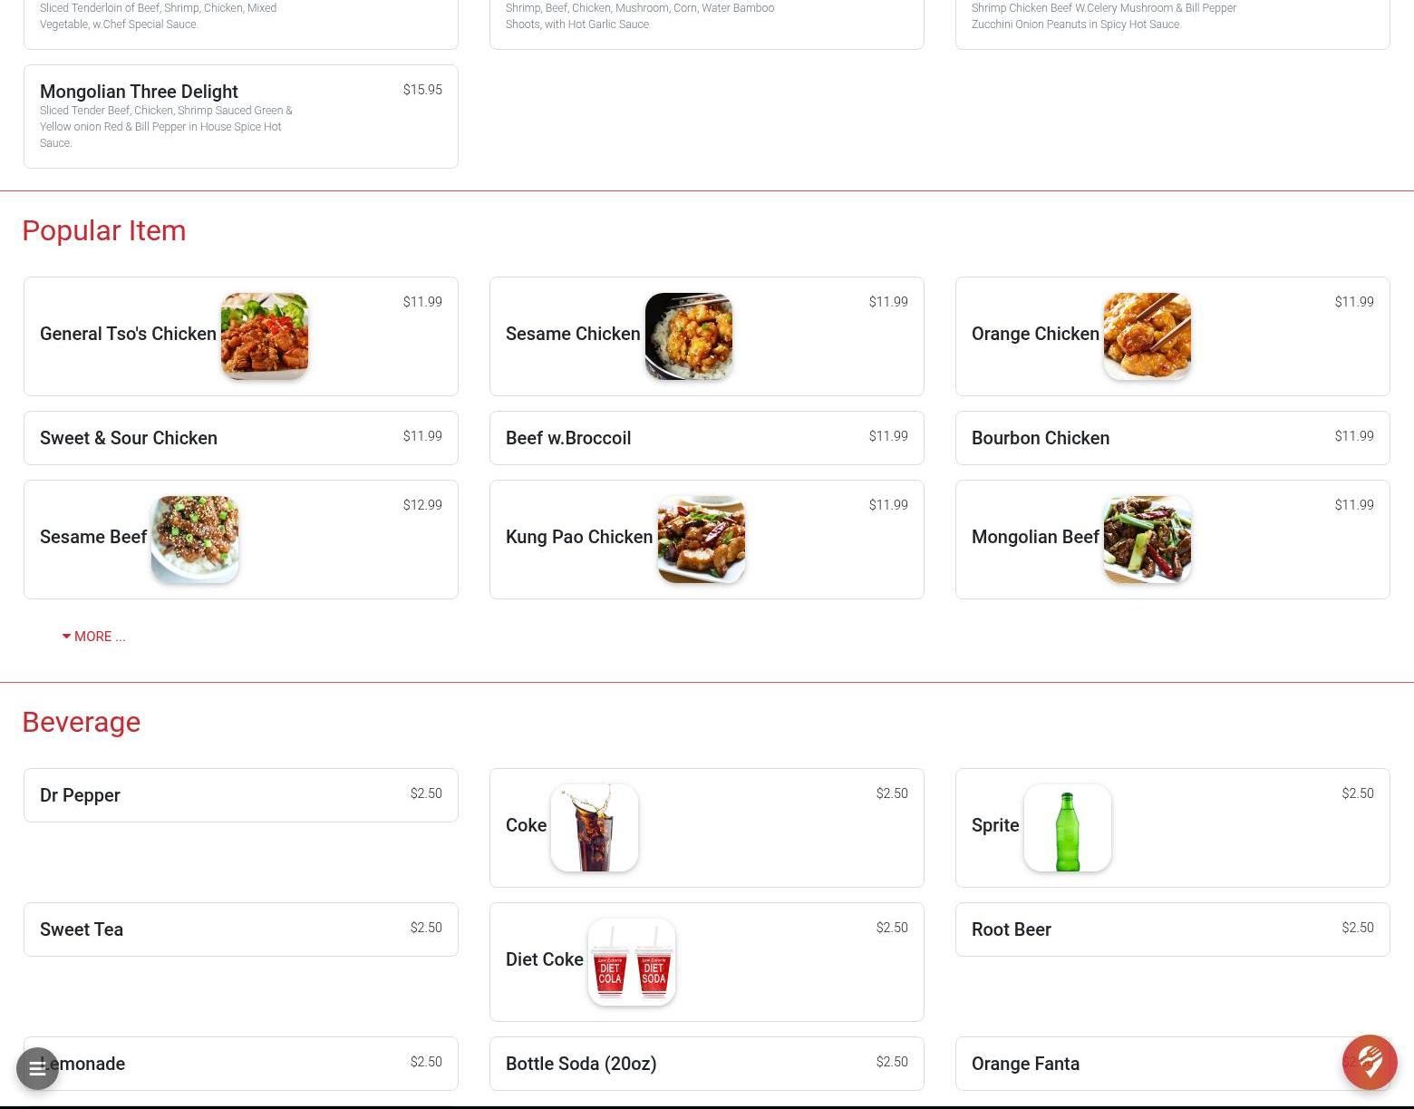Click the Sesame Chicken dish image
Screen dimensions: 1414x1109
(x=689, y=336)
